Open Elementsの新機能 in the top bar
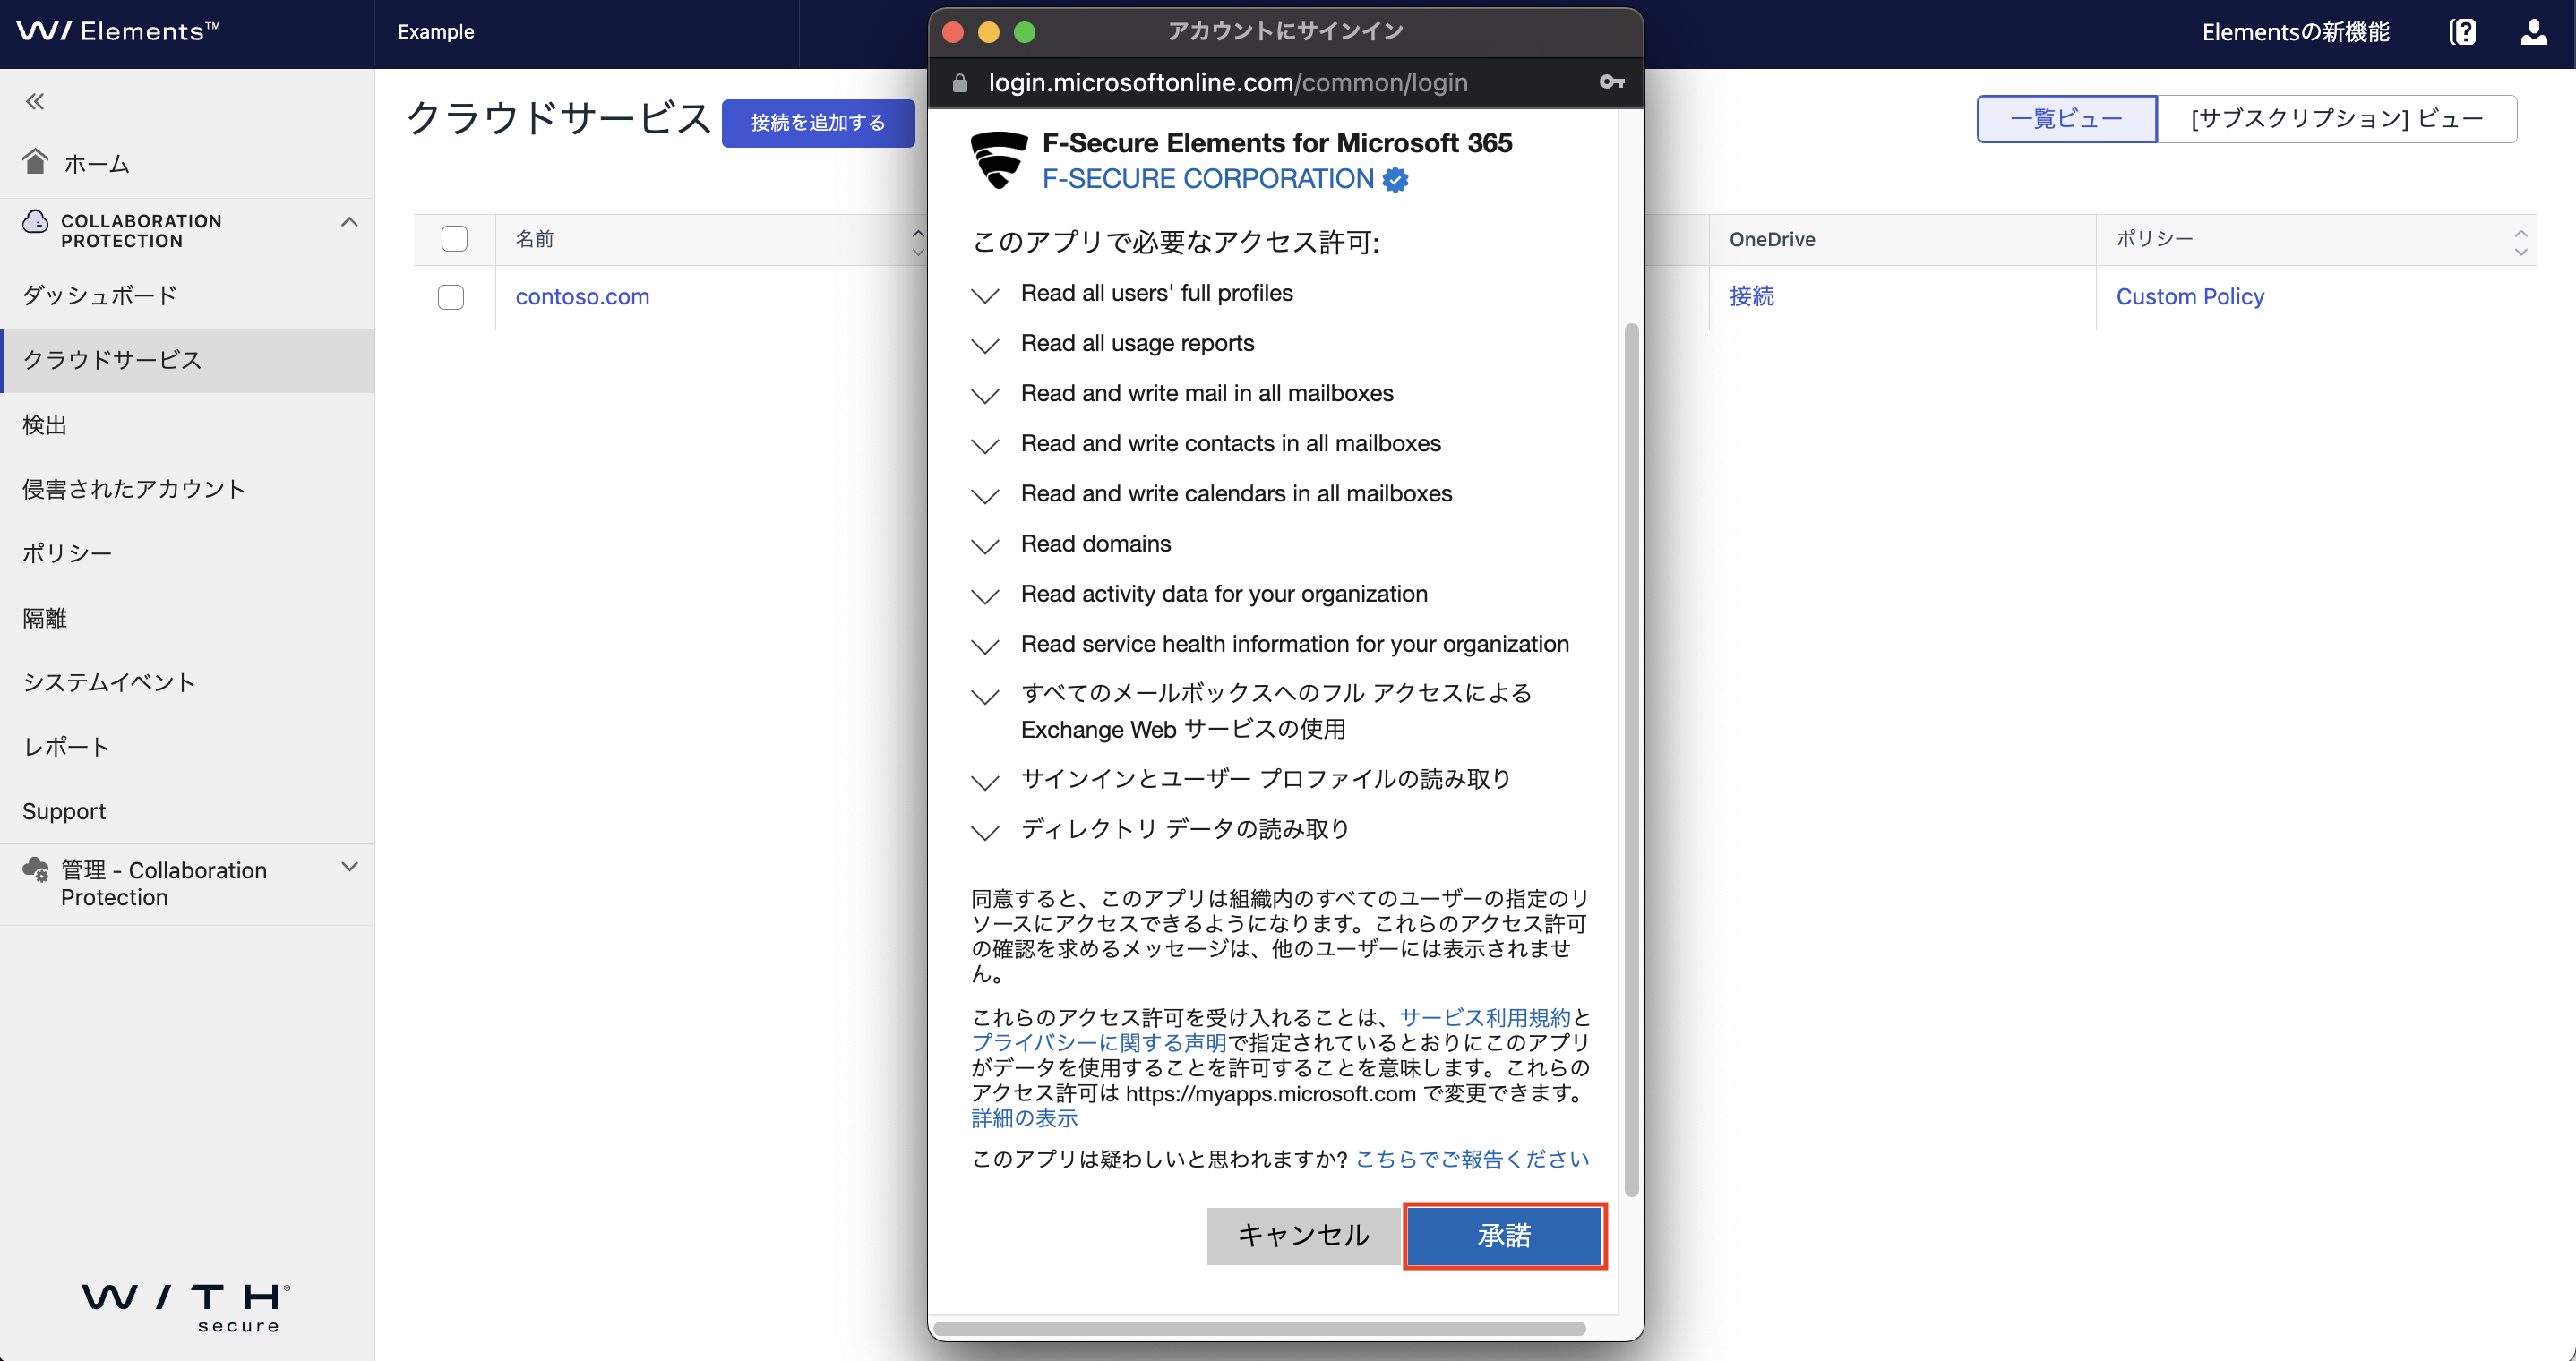This screenshot has height=1361, width=2576. coord(2295,32)
